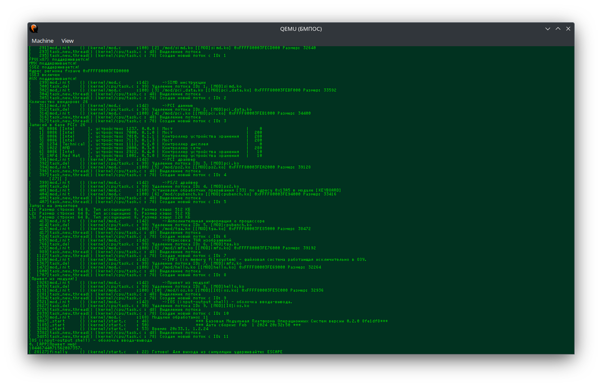This screenshot has height=387, width=602.
Task: Click the "Базовая Модульная Платформа" version line
Action: (208, 321)
